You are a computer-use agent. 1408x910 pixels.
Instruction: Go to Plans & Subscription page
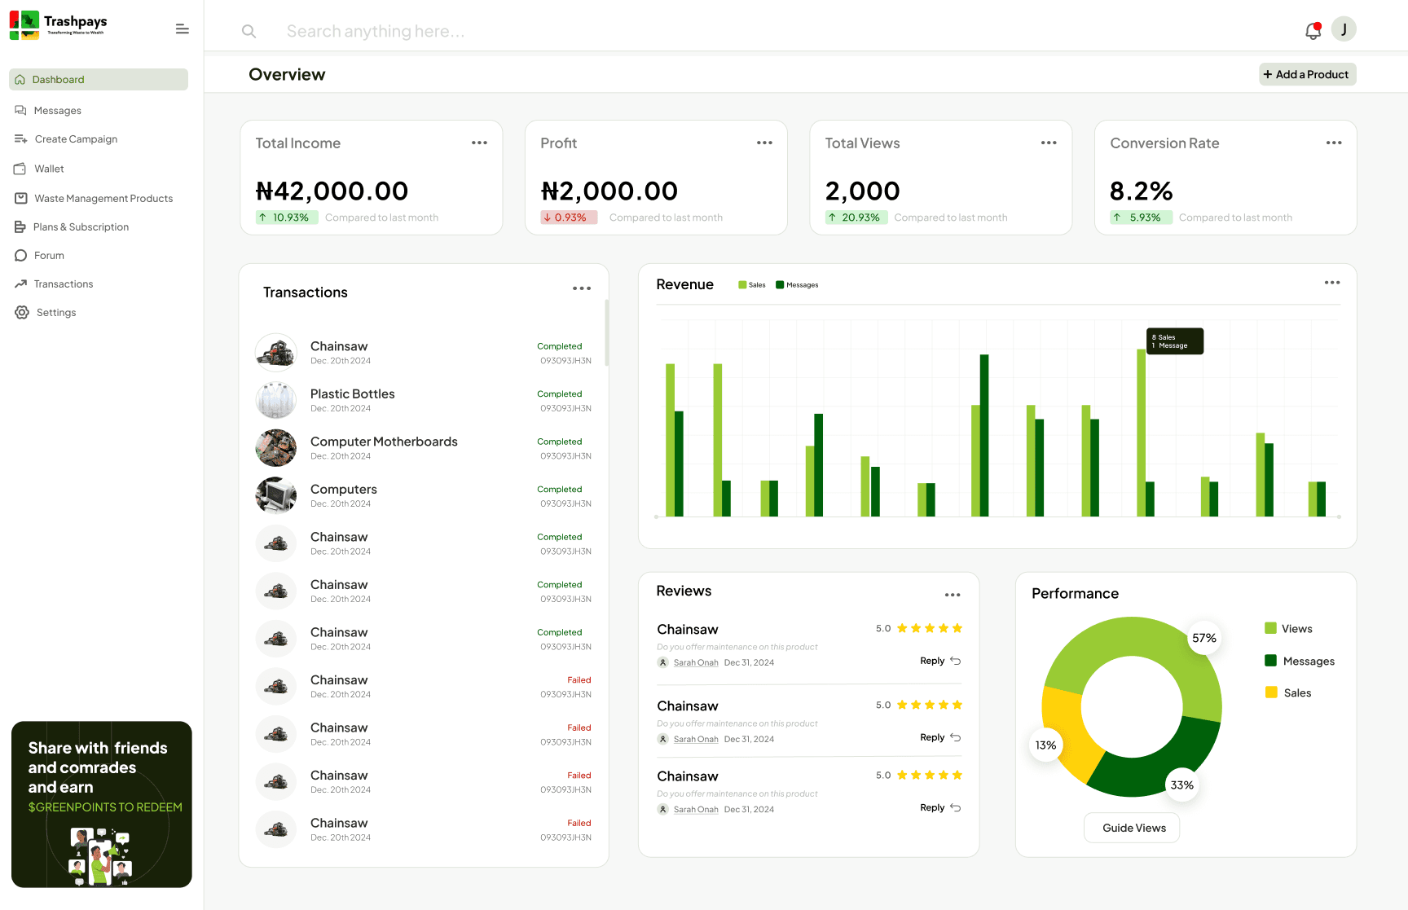tap(81, 227)
